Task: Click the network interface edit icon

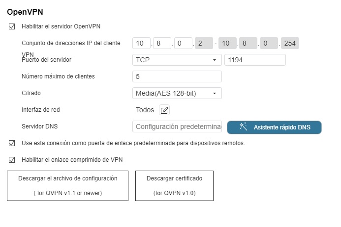Action: (x=165, y=110)
